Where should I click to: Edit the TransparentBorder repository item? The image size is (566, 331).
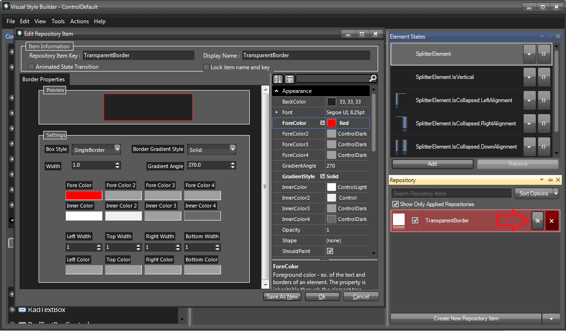coord(537,221)
